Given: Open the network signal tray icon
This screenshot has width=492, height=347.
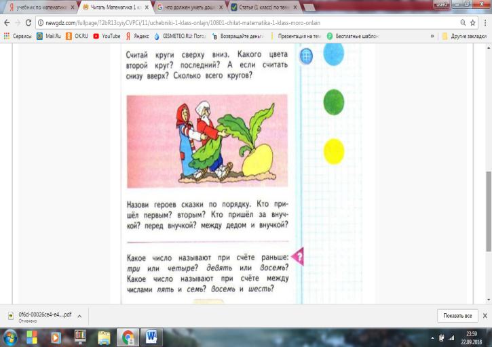Looking at the screenshot, I should [451, 338].
